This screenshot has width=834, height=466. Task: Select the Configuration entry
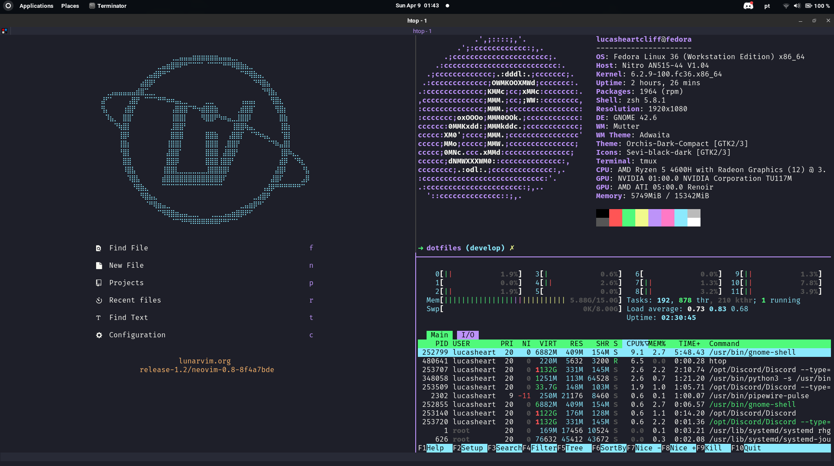[137, 335]
